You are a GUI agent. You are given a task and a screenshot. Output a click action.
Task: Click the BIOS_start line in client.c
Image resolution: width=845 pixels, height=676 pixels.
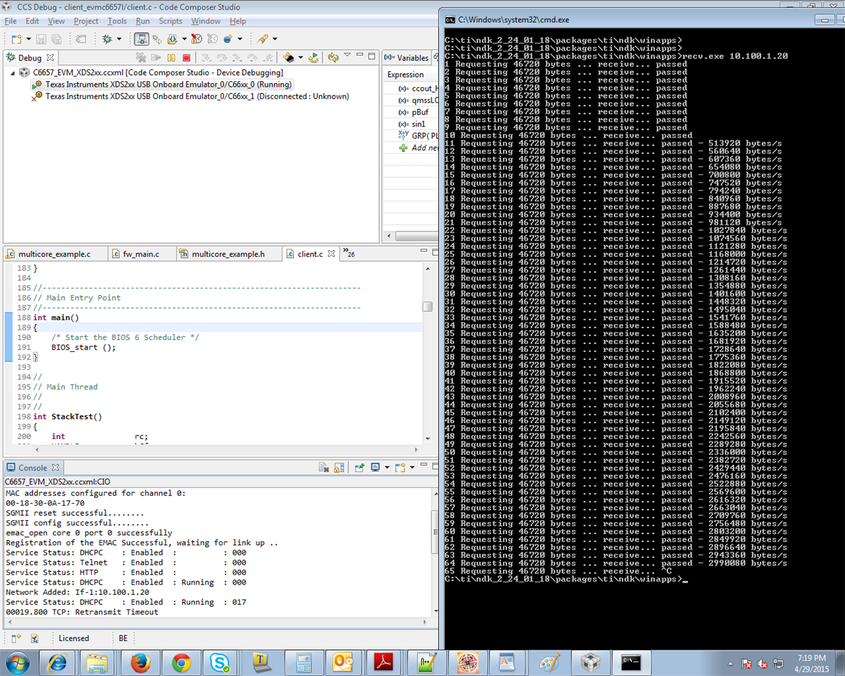[x=83, y=348]
